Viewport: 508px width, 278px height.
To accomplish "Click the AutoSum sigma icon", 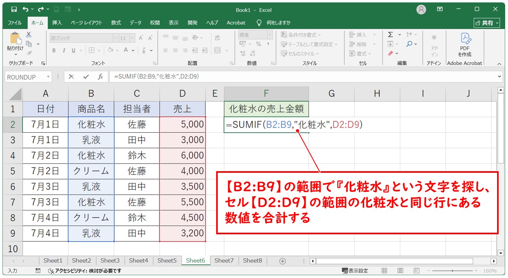I will tap(391, 35).
